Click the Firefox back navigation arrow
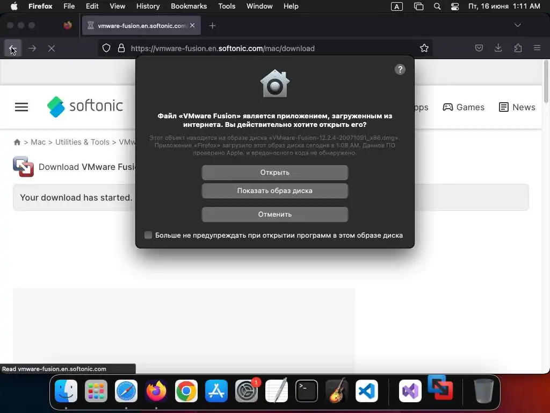This screenshot has height=413, width=550. tap(13, 48)
